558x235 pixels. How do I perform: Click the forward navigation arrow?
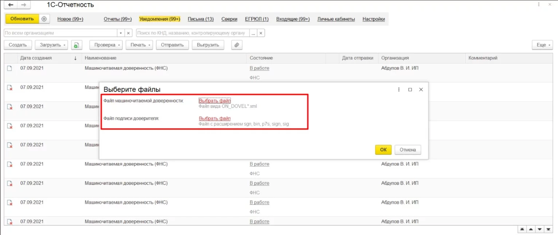24,5
